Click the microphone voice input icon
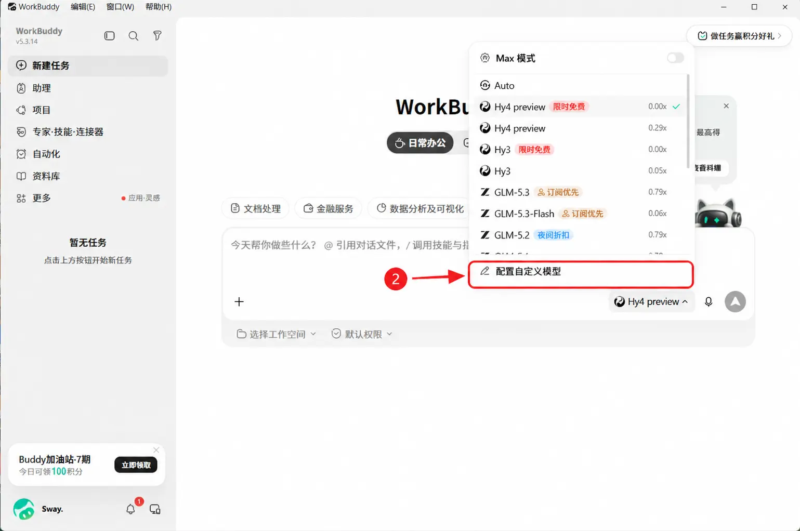800x531 pixels. pyautogui.click(x=709, y=301)
